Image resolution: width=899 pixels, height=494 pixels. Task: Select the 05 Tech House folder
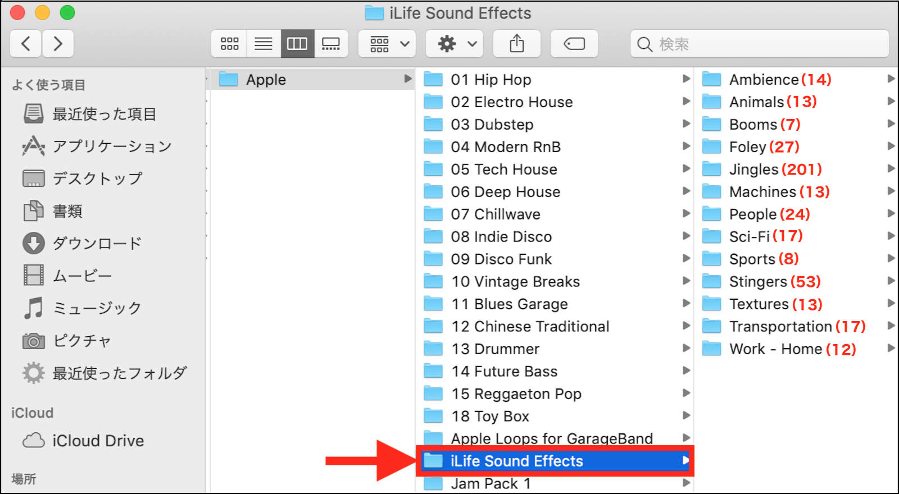[x=555, y=169]
